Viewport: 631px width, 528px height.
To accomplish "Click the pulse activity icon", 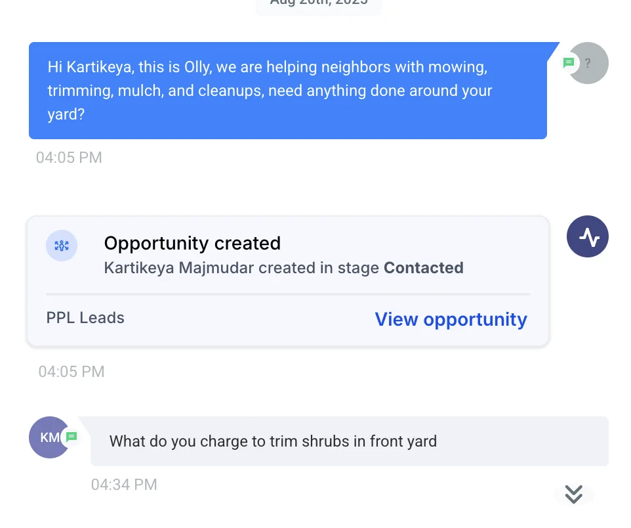I will pyautogui.click(x=588, y=237).
